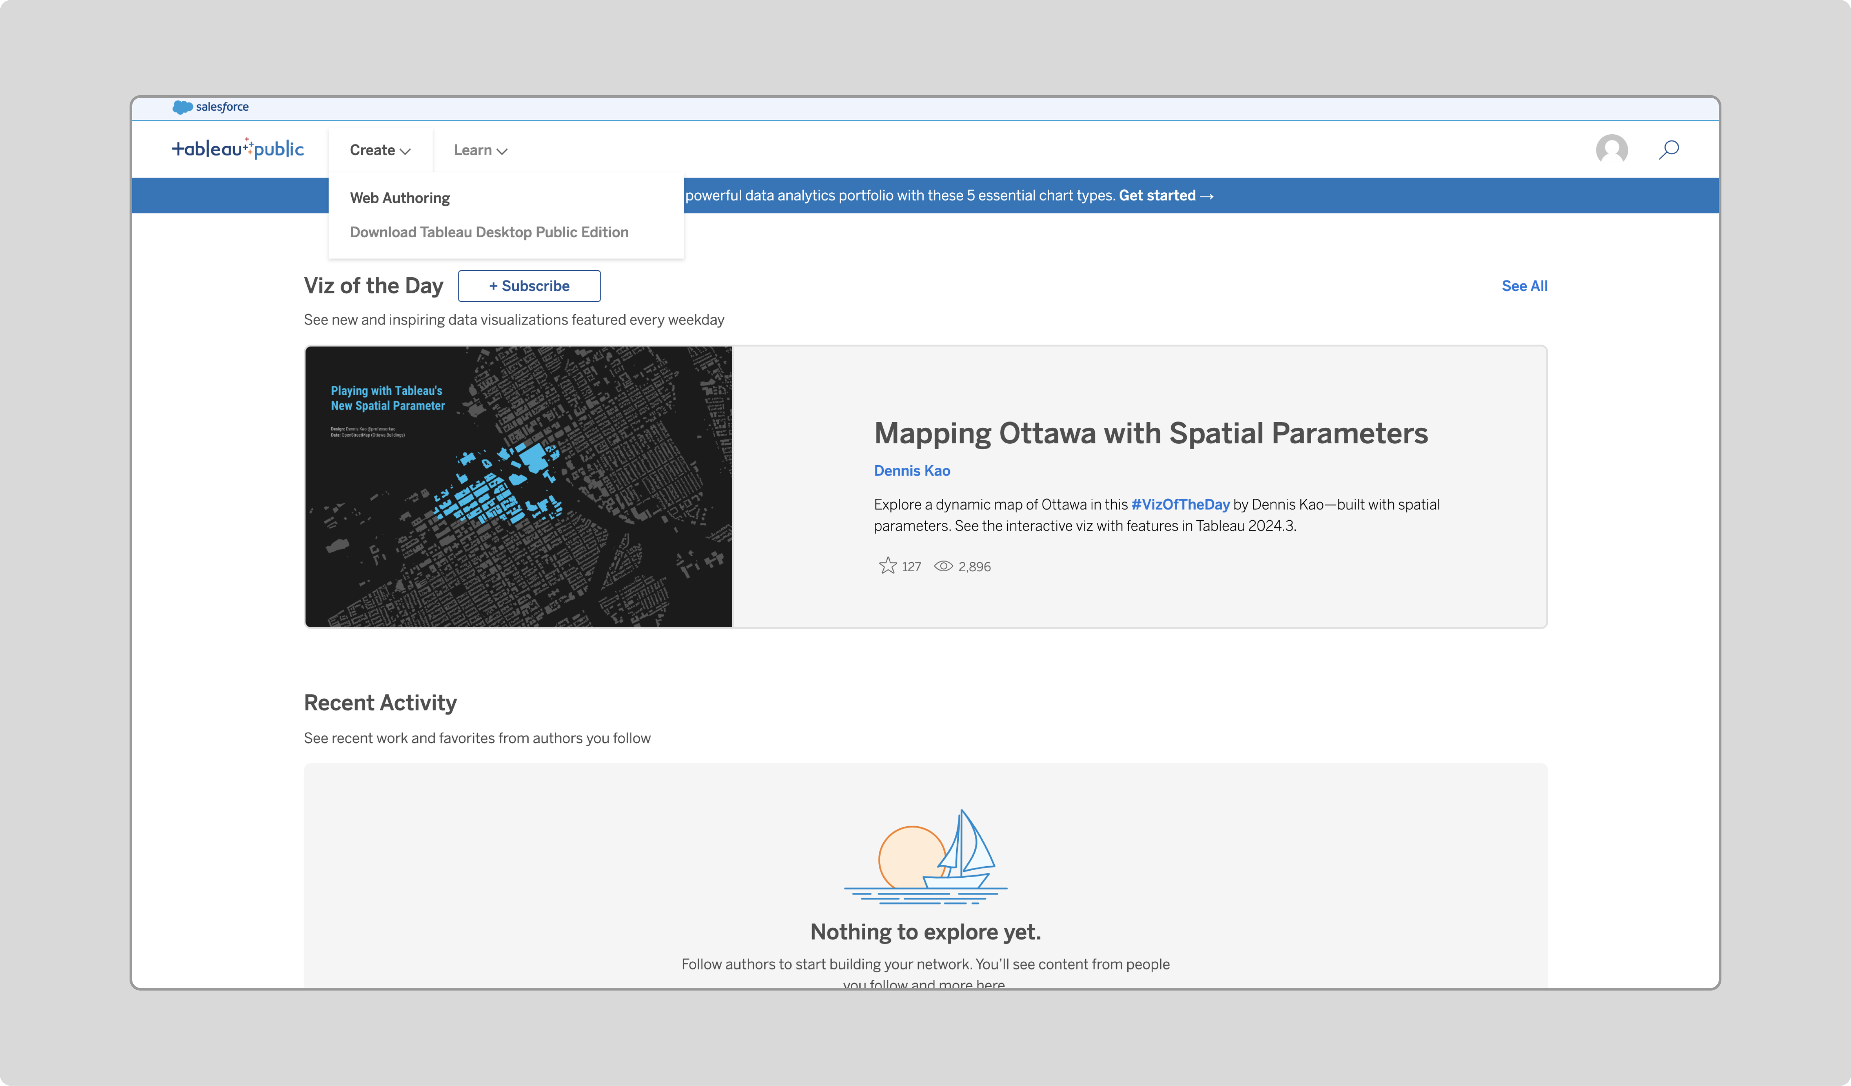1851x1086 pixels.
Task: Open the See All link
Action: (x=1524, y=286)
